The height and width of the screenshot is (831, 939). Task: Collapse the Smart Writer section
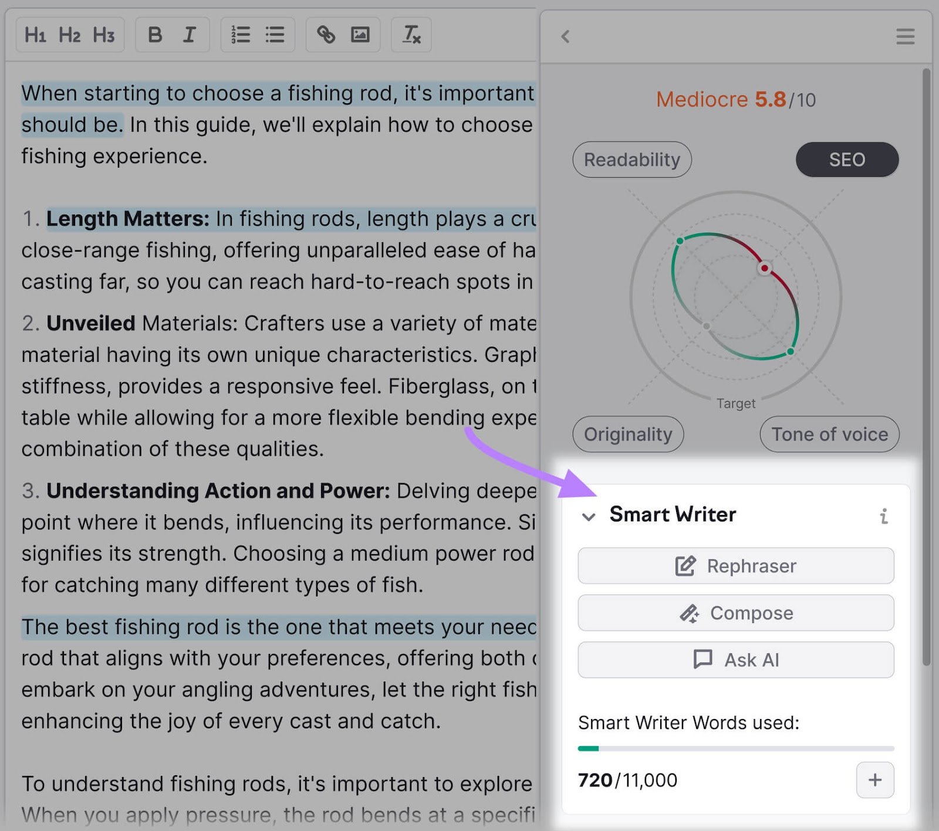[x=589, y=517]
